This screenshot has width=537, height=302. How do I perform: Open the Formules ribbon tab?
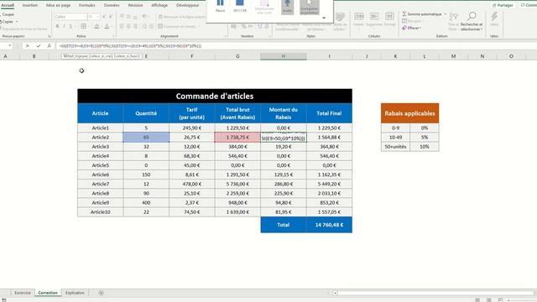click(87, 5)
